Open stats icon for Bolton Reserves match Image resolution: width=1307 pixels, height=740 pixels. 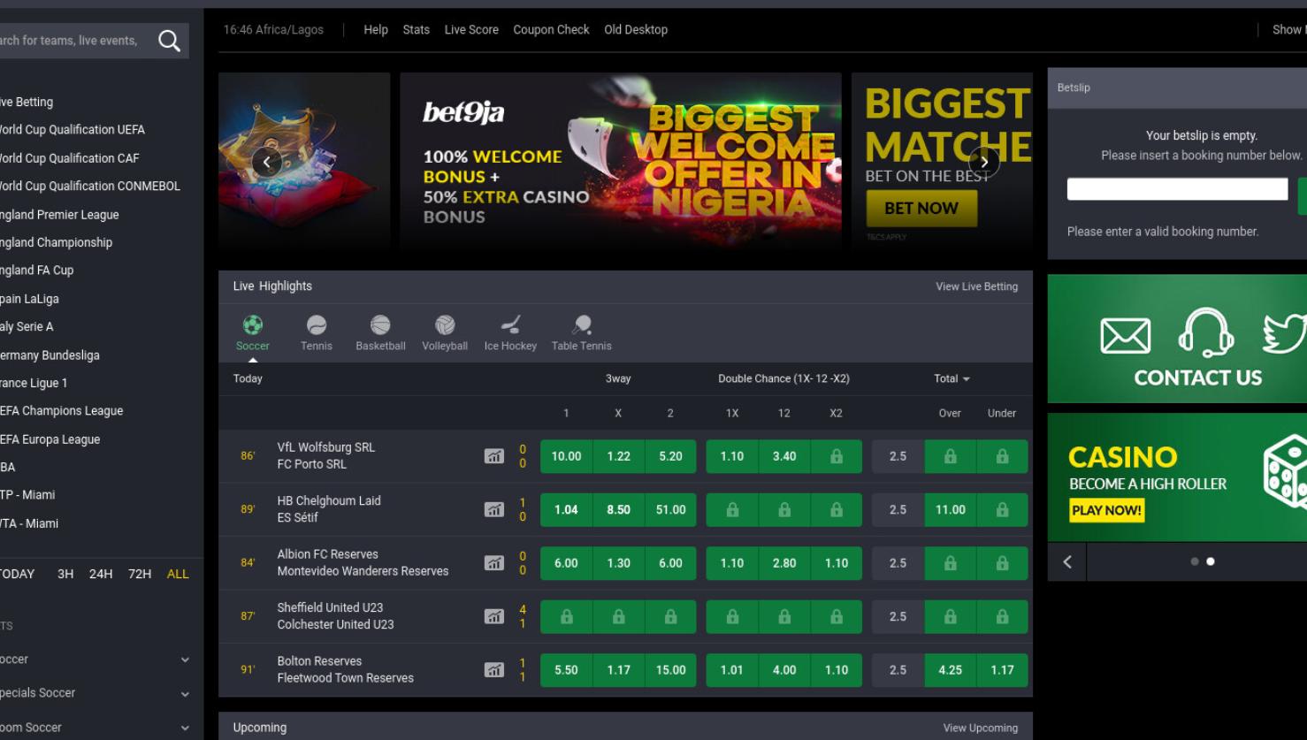493,670
